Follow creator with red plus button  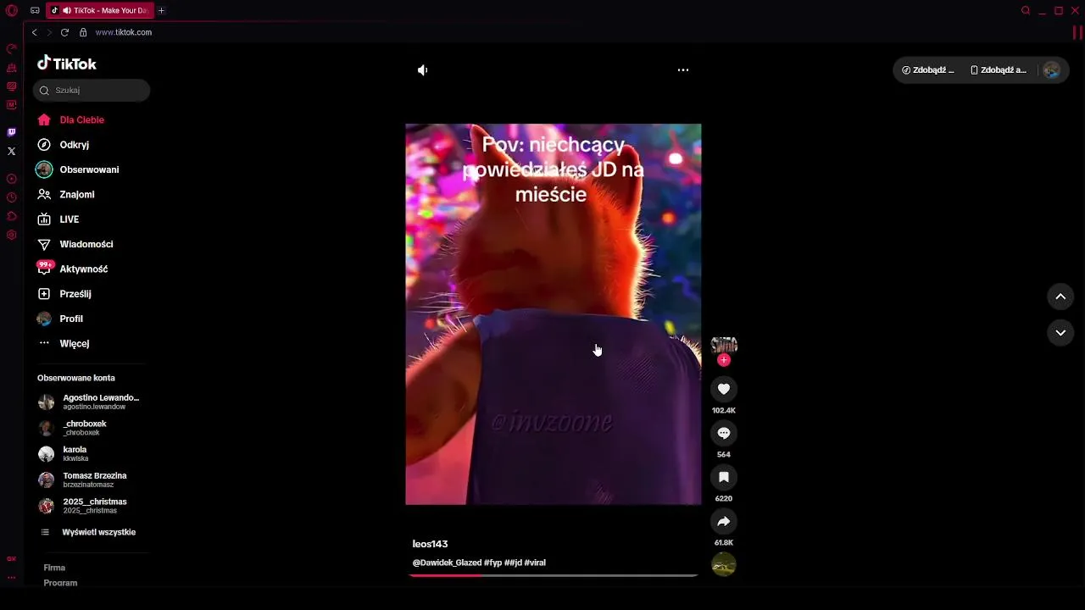coord(724,360)
